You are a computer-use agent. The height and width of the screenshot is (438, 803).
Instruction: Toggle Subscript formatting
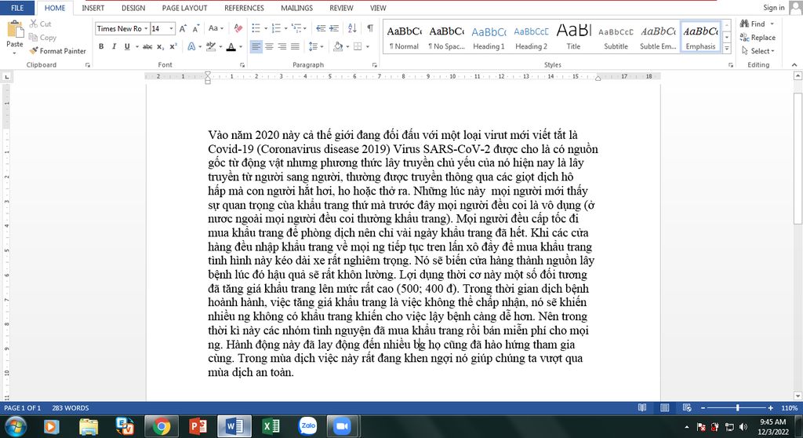tap(160, 46)
